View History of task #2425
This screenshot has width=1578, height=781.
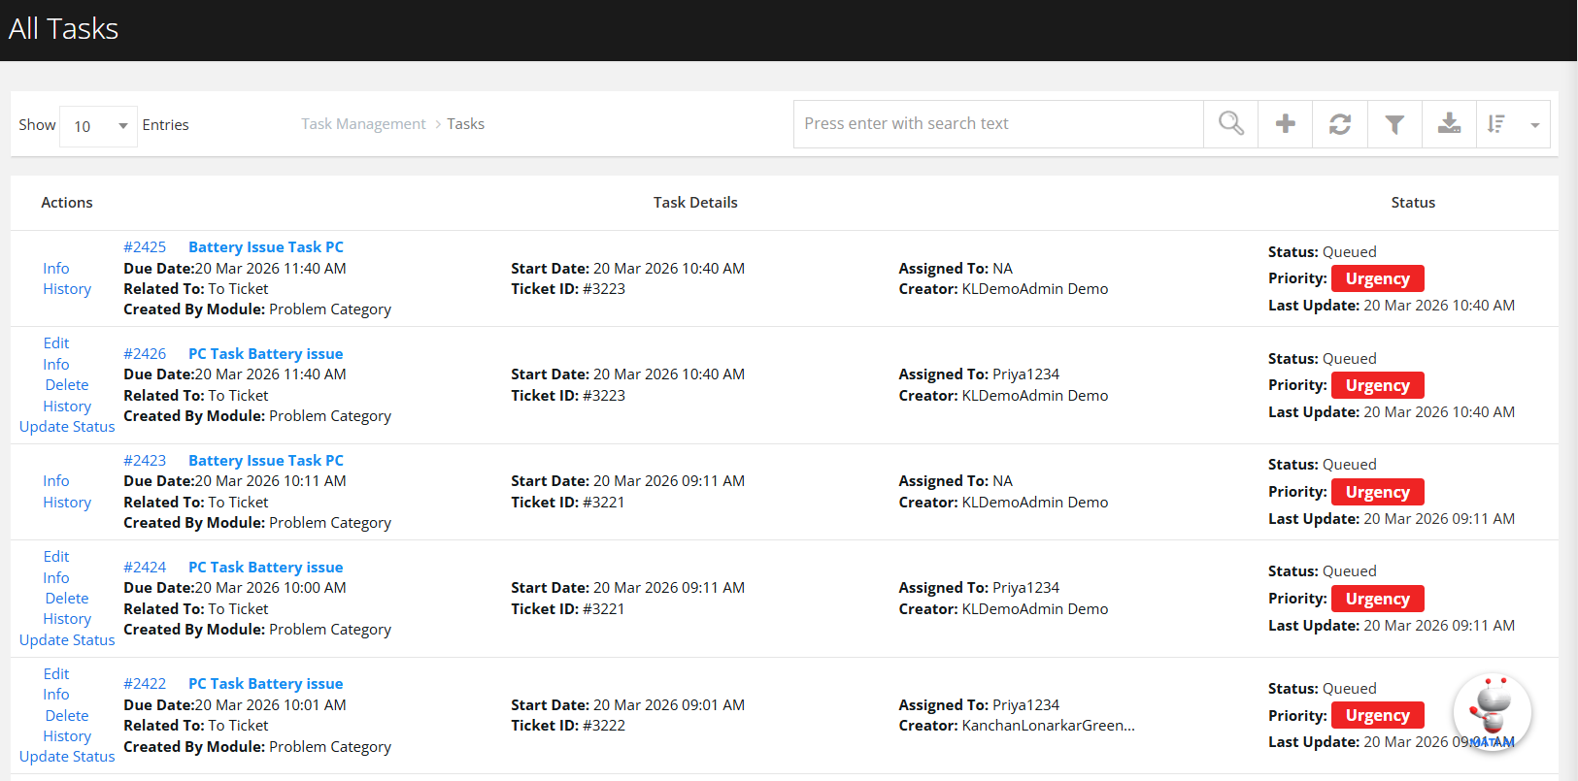tap(67, 289)
